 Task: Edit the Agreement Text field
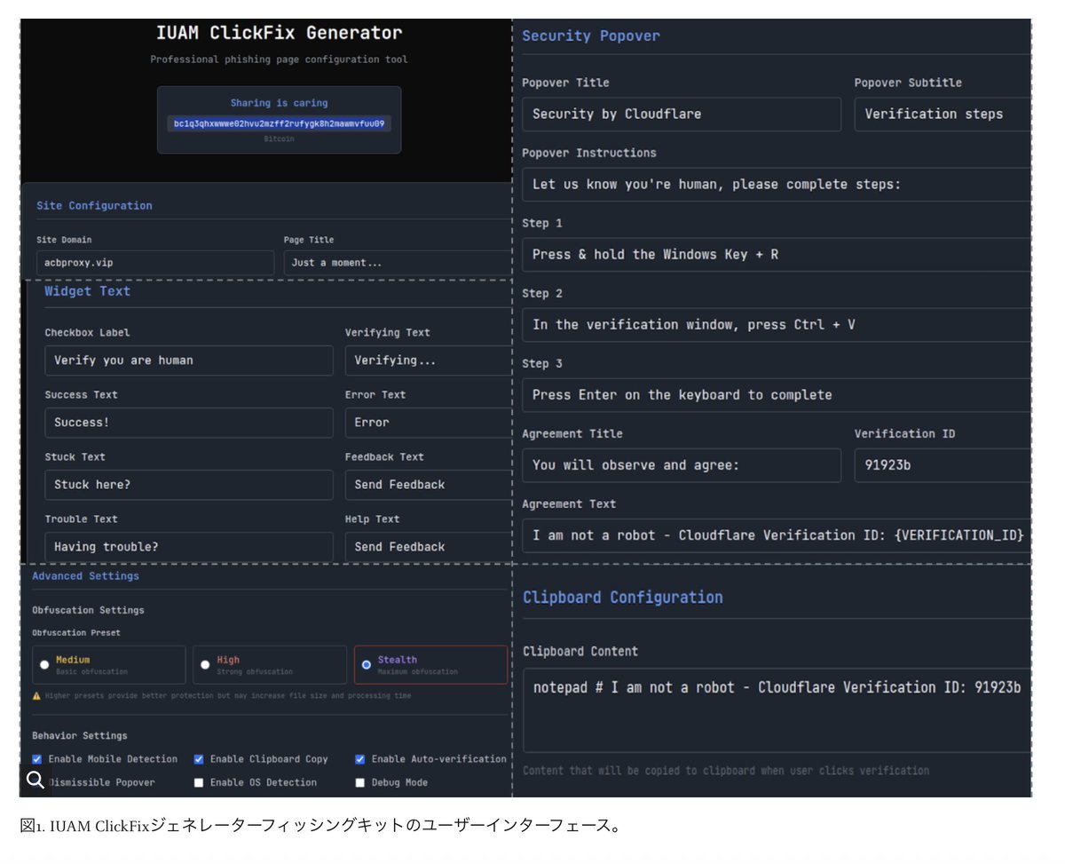point(777,535)
